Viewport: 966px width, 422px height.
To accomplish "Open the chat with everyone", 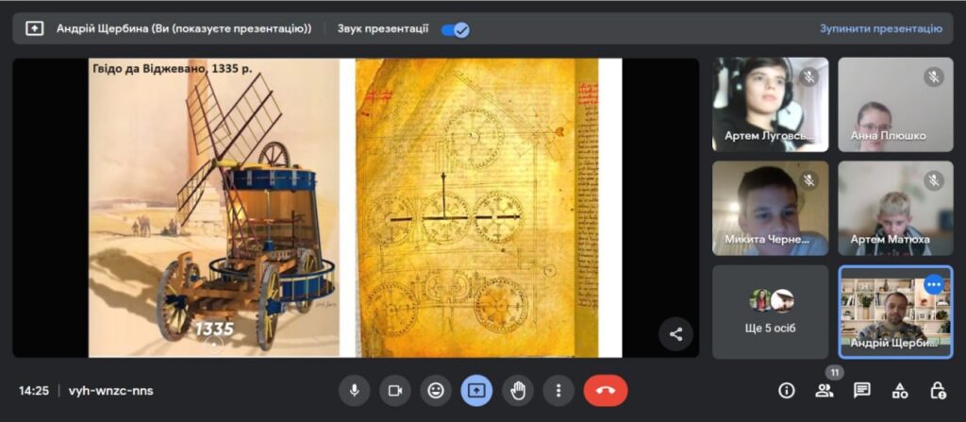I will pos(861,390).
